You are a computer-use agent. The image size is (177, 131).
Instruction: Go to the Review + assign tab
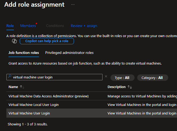(84, 26)
